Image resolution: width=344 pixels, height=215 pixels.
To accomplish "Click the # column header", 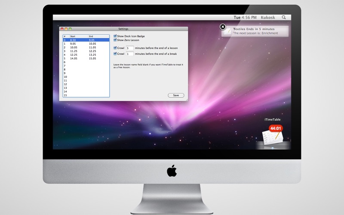I will click(66, 37).
